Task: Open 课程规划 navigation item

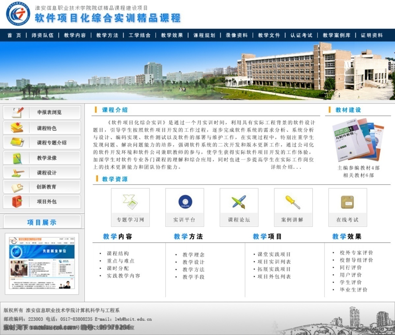Action: [204, 35]
